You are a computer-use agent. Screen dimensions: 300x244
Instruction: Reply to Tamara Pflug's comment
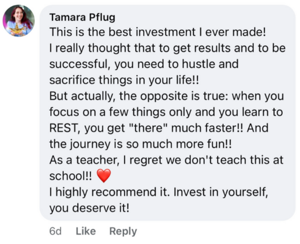pos(123,231)
